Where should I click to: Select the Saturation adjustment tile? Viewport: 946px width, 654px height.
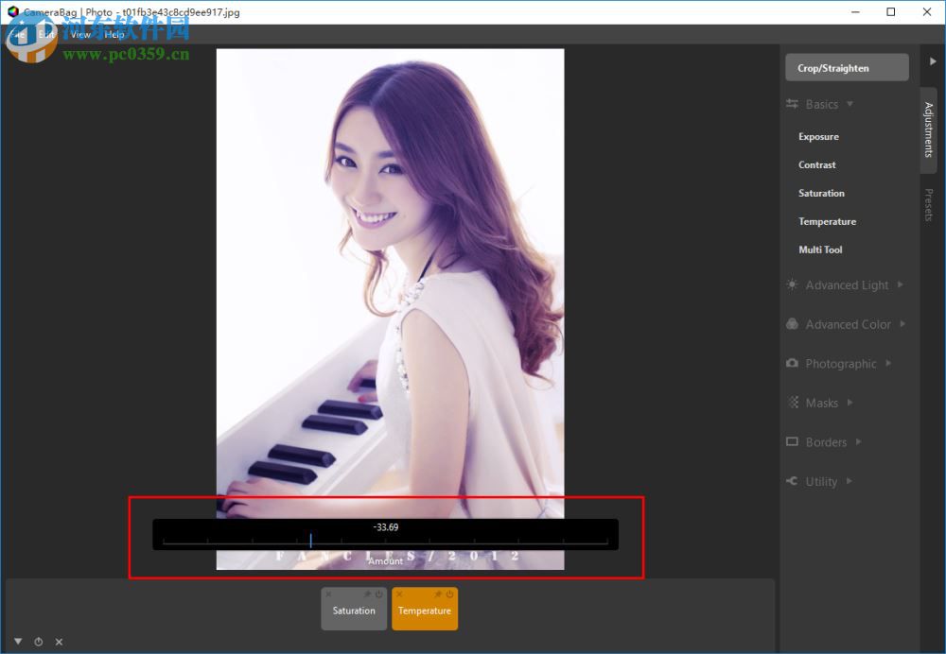coord(354,610)
